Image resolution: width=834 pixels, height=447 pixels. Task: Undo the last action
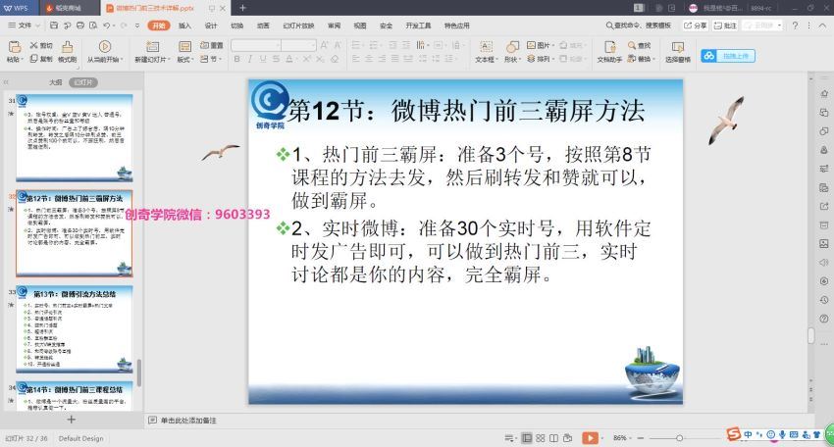pos(106,25)
